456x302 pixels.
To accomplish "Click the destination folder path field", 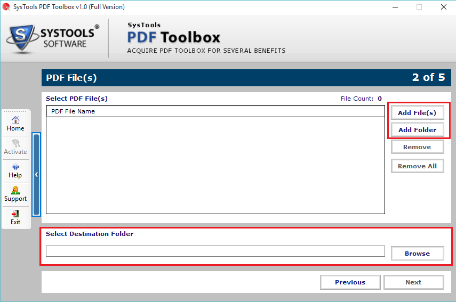I will [215, 251].
